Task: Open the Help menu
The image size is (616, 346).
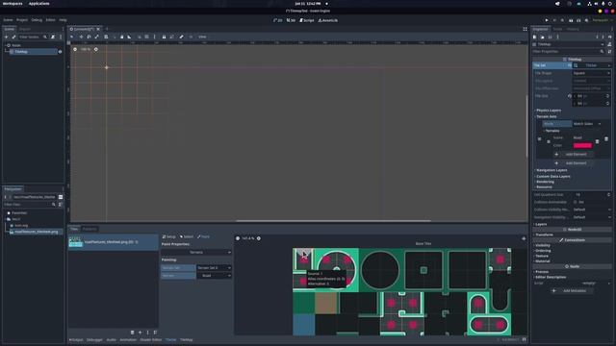Action: point(63,20)
